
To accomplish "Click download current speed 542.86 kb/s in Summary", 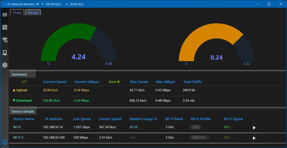I will click(x=51, y=101).
